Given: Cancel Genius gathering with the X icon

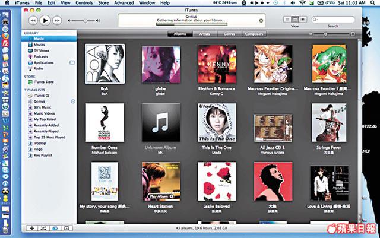Looking at the screenshot, I should click(x=261, y=21).
